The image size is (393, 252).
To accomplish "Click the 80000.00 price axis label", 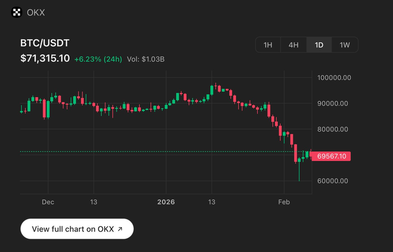I will coord(333,129).
